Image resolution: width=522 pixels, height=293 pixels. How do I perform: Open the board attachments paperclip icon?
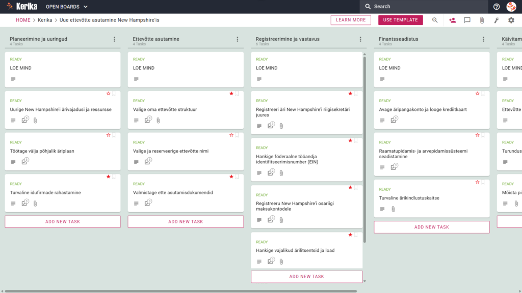pos(482,20)
